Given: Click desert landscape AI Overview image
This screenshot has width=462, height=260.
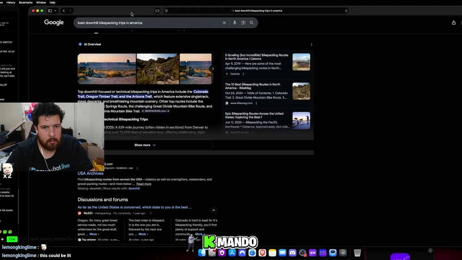Looking at the screenshot, I should coord(106,69).
